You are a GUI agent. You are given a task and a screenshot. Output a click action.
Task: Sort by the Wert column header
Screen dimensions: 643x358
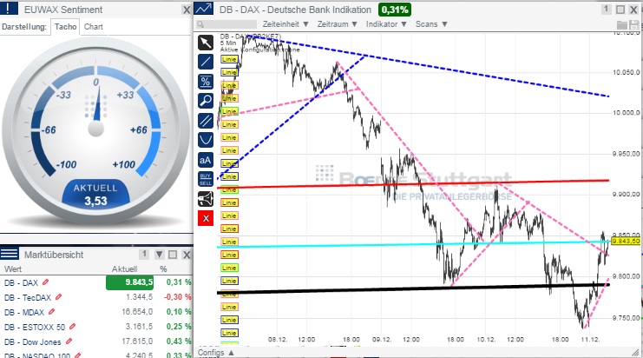pyautogui.click(x=13, y=269)
